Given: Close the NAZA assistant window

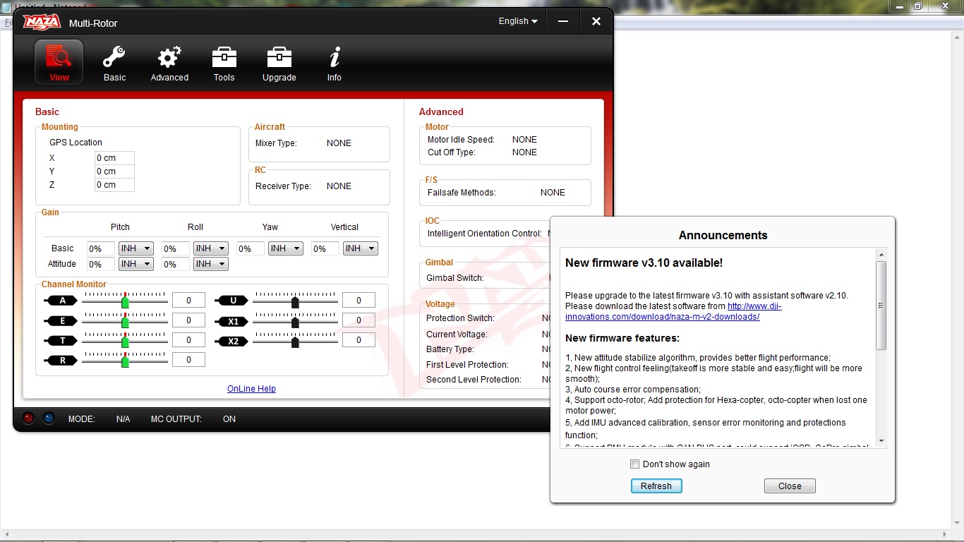Looking at the screenshot, I should click(596, 21).
